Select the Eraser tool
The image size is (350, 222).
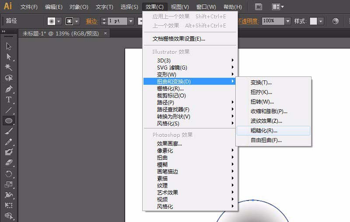(x=9, y=163)
